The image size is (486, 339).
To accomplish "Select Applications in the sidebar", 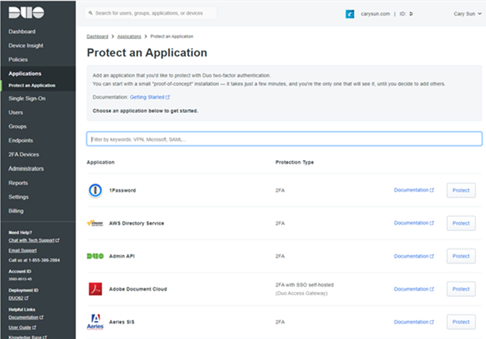I will pos(25,73).
